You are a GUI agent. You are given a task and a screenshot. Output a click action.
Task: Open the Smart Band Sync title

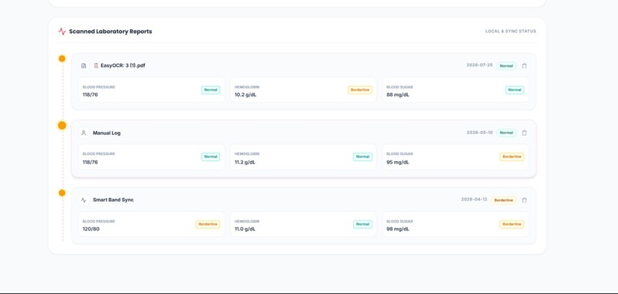coord(113,200)
